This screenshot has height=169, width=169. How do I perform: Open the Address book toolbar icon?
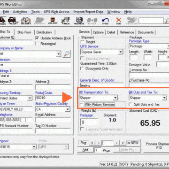(79, 21)
